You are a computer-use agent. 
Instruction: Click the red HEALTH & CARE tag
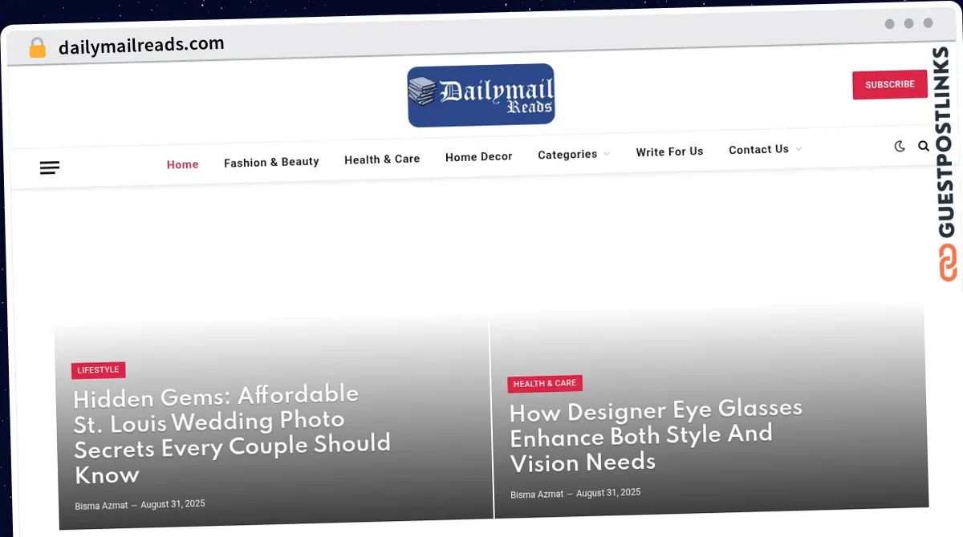545,384
